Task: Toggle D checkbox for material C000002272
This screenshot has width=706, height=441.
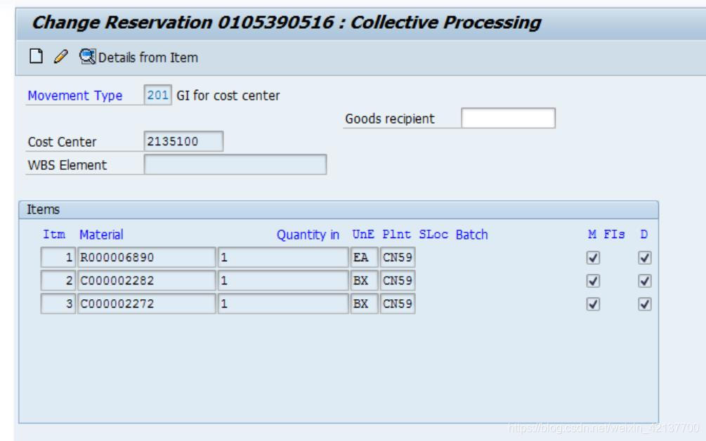Action: 644,304
